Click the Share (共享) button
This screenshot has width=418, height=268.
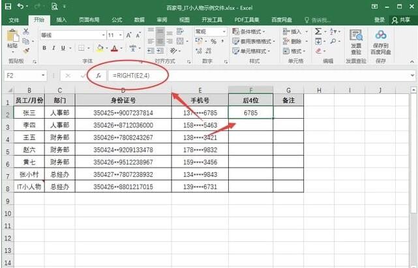pyautogui.click(x=401, y=20)
